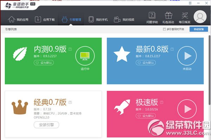Open the 每日摇奖 lottery icon
This screenshot has height=140, width=211.
[x=185, y=18]
